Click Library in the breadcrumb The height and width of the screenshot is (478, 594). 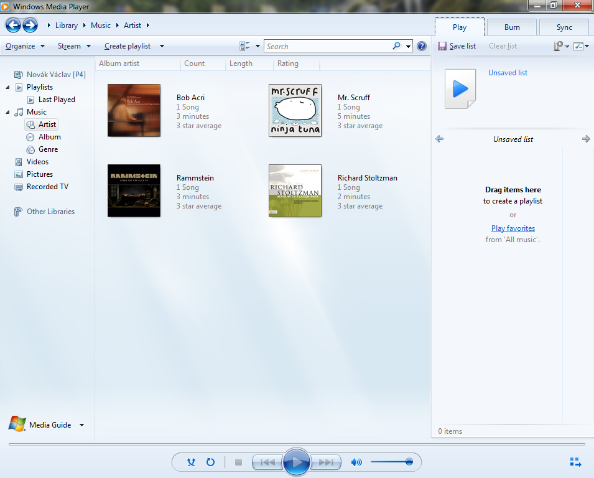click(x=67, y=26)
